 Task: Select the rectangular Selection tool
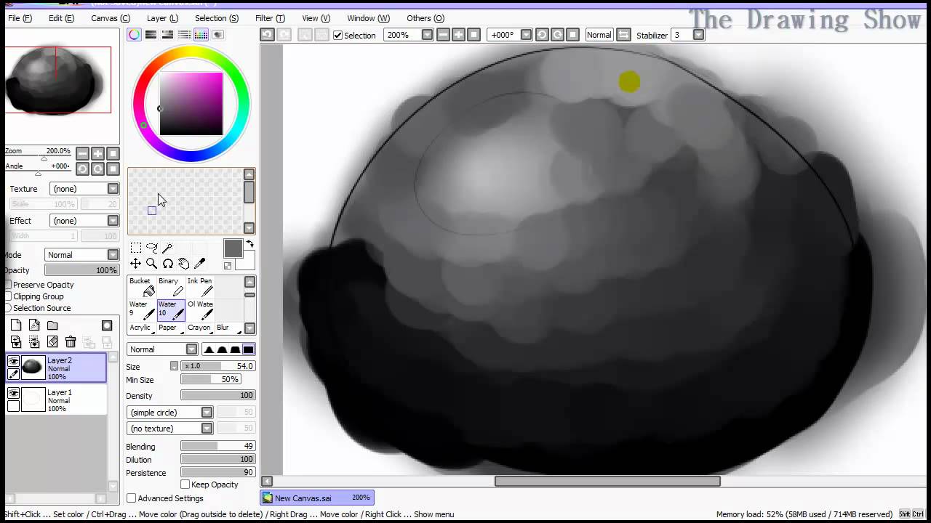pos(136,248)
